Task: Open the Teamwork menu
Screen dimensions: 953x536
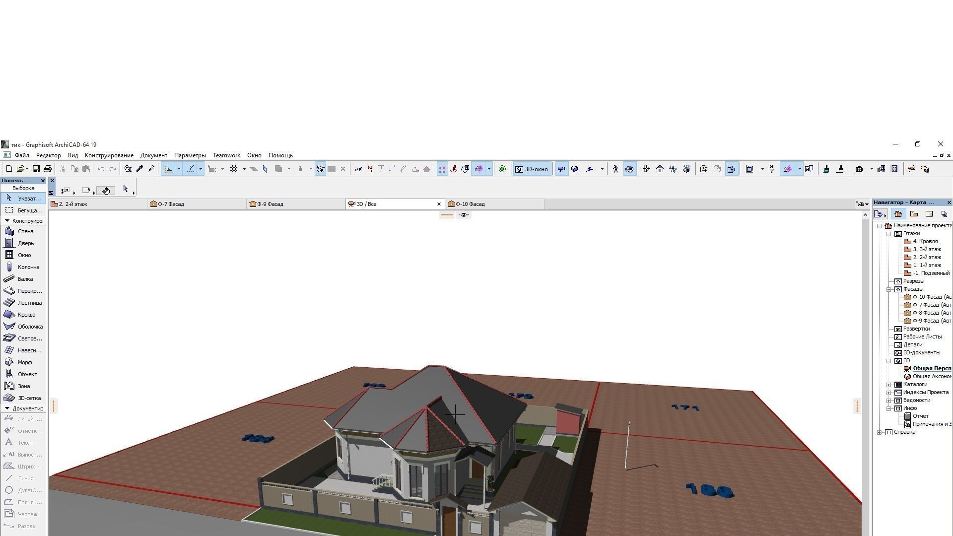Action: tap(226, 155)
